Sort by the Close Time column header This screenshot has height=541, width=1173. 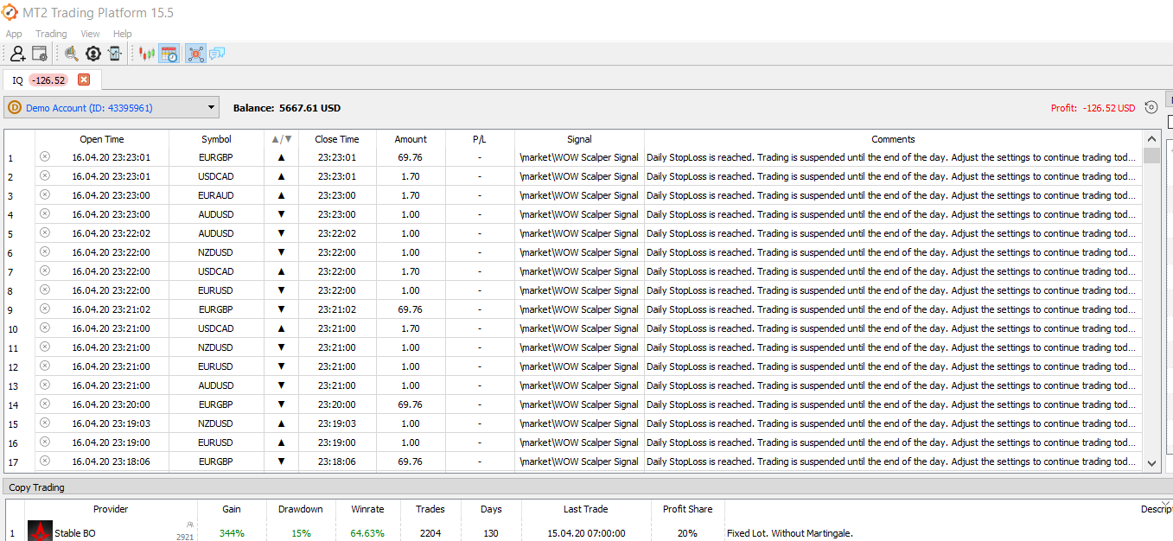pyautogui.click(x=337, y=139)
